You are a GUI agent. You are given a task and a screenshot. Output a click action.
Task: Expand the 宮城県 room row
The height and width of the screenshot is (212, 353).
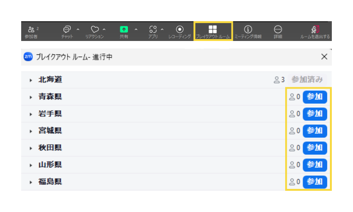[31, 131]
